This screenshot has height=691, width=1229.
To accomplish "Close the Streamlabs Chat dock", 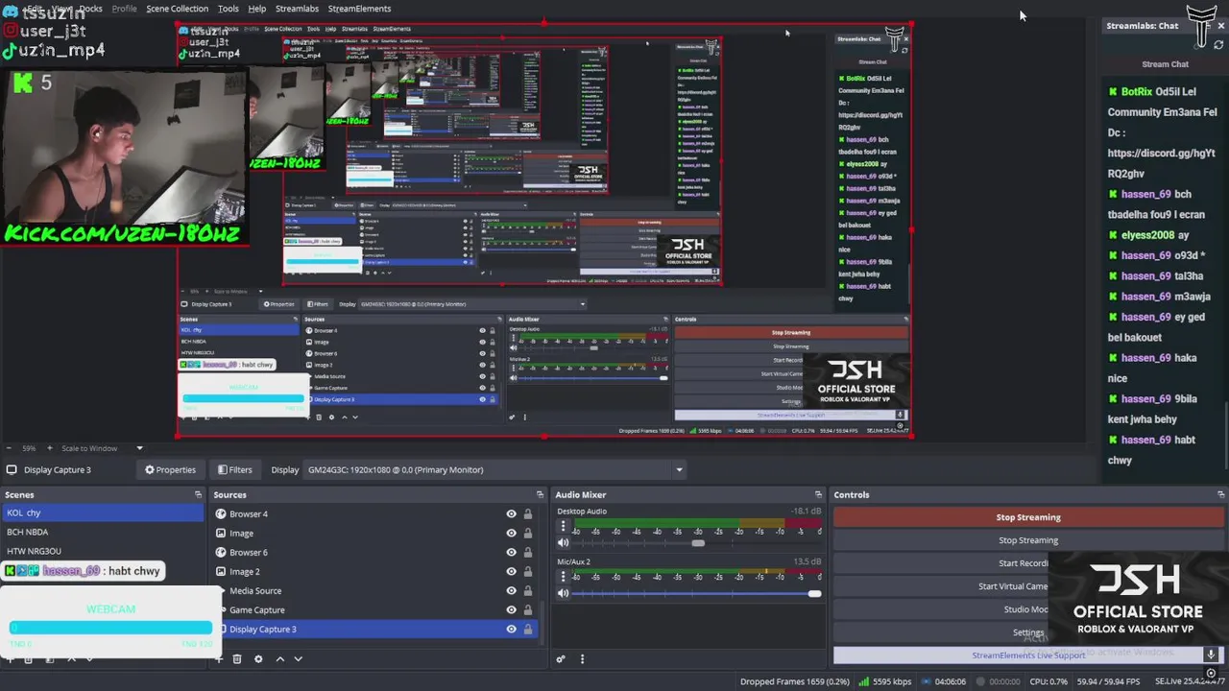I will (x=1221, y=26).
